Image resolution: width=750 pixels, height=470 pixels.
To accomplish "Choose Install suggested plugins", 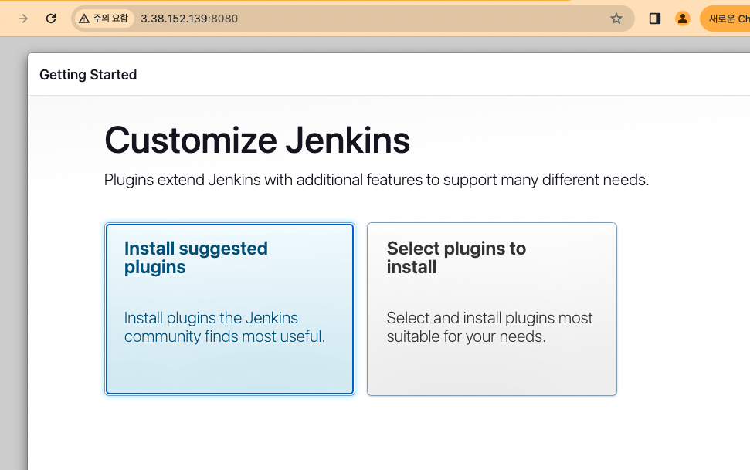I will (x=229, y=309).
